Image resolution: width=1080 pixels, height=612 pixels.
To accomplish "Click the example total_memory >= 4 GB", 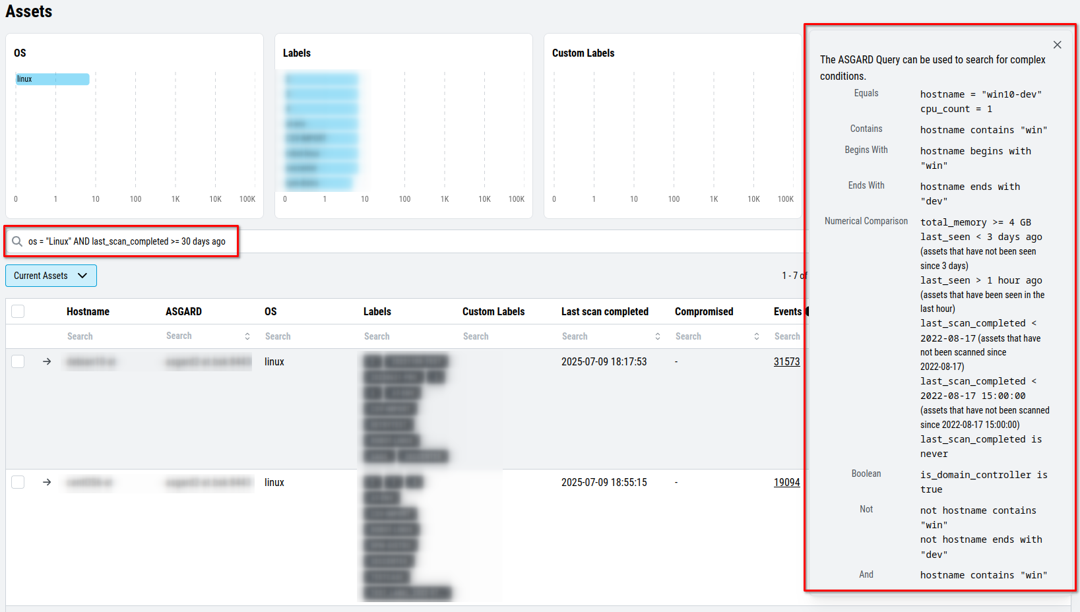I will [976, 222].
